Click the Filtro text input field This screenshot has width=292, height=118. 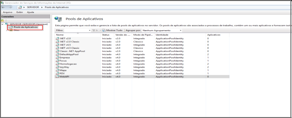pos(76,30)
